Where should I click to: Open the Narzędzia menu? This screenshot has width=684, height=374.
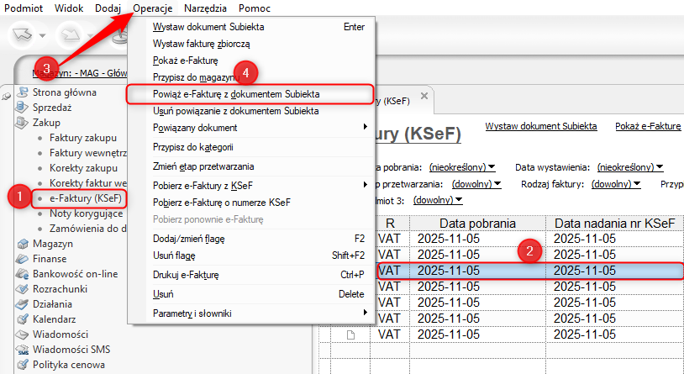pos(203,8)
